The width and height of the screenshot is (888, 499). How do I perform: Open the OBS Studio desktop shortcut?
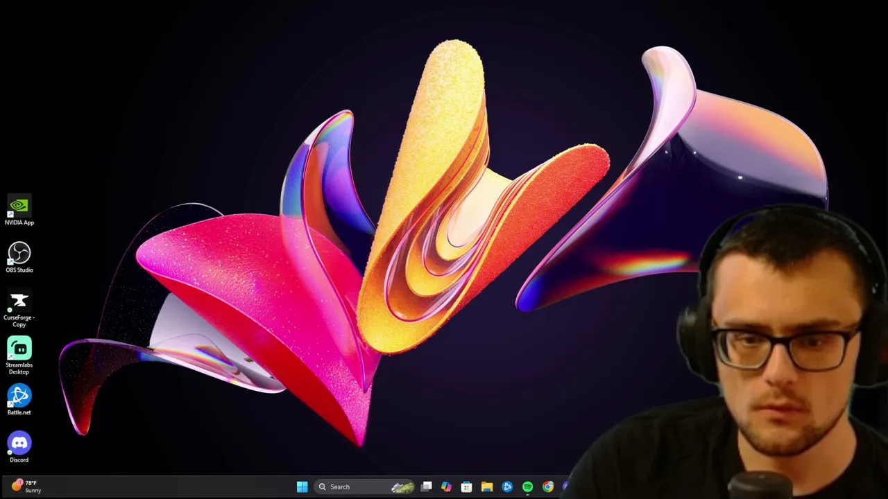click(19, 257)
